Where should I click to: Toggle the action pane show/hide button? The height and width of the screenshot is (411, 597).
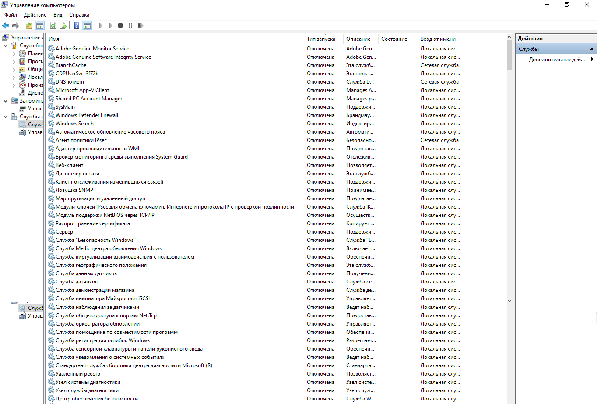[87, 25]
